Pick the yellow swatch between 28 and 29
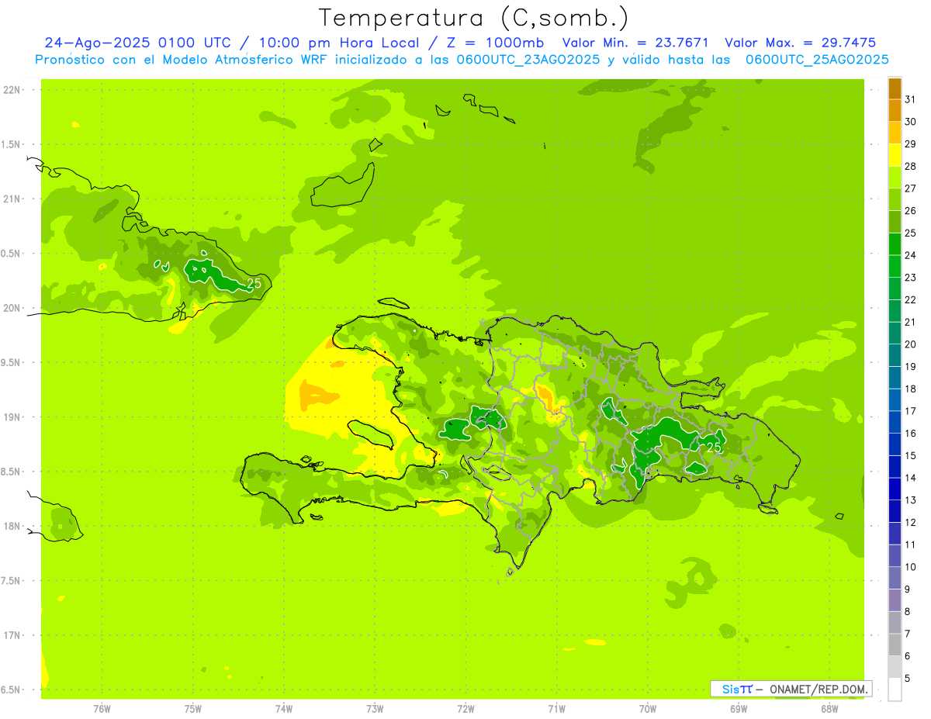 pos(895,155)
